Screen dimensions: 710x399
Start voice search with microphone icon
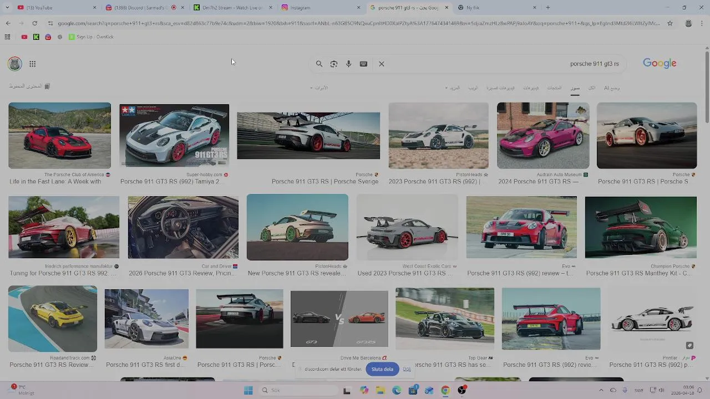348,64
